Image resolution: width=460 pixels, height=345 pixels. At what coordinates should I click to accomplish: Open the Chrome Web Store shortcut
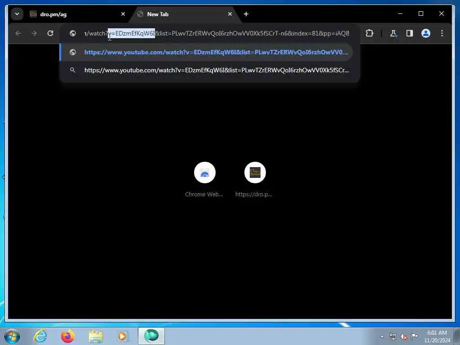205,172
